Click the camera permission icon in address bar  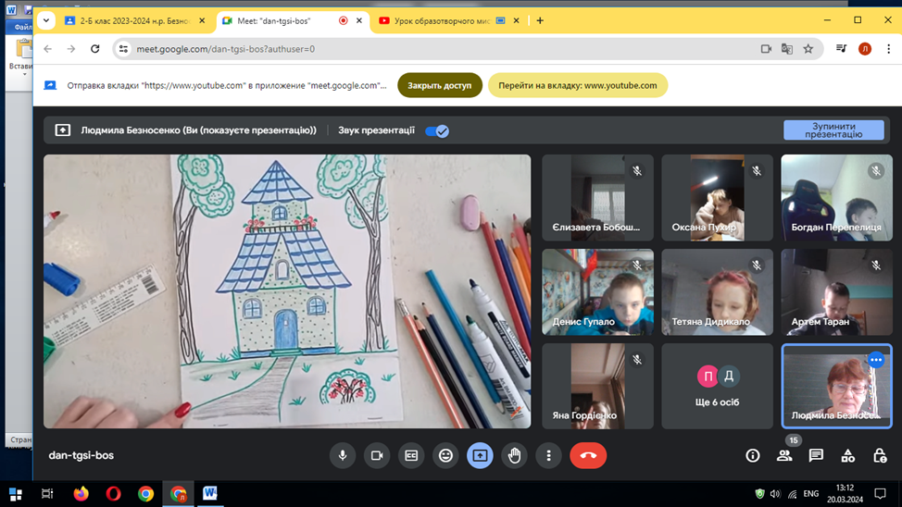[766, 49]
